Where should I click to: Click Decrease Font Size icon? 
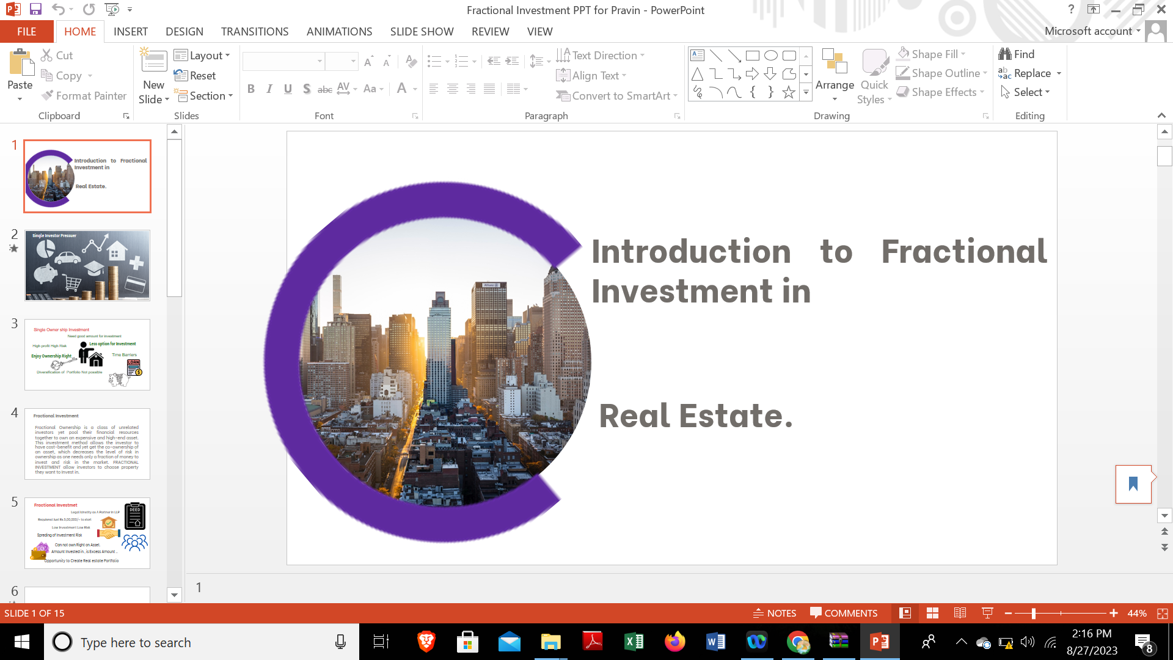pos(387,61)
